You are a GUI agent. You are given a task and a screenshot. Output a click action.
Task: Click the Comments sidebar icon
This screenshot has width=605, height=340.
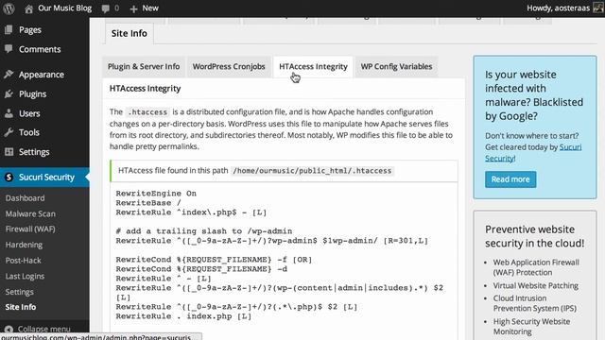point(9,49)
